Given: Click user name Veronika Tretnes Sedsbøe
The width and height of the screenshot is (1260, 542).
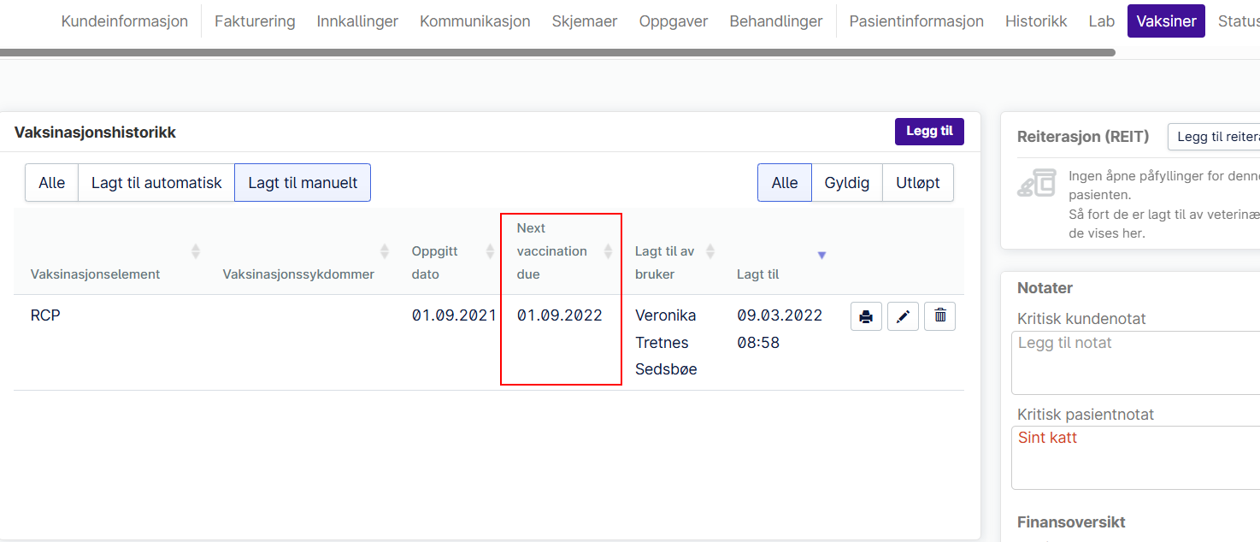Looking at the screenshot, I should click(x=666, y=342).
